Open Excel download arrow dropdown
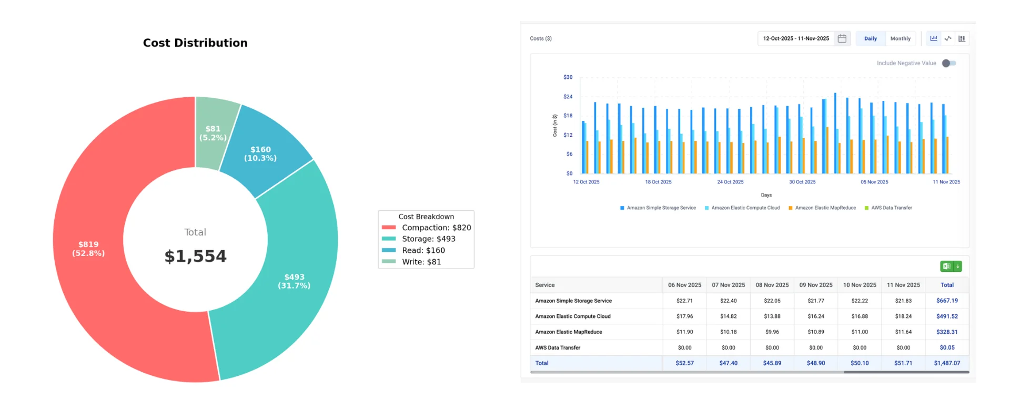This screenshot has height=400, width=1010. coord(958,266)
